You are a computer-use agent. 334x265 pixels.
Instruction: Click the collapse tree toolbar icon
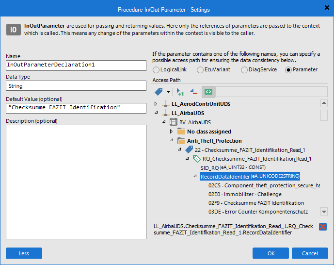[x=193, y=91]
